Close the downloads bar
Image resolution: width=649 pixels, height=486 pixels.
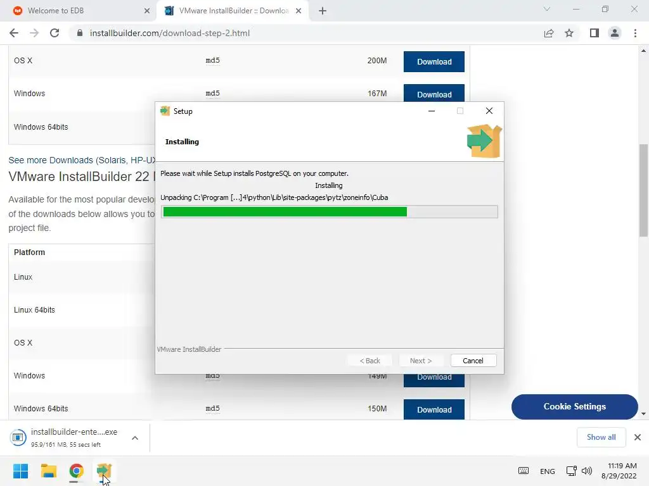pyautogui.click(x=638, y=437)
